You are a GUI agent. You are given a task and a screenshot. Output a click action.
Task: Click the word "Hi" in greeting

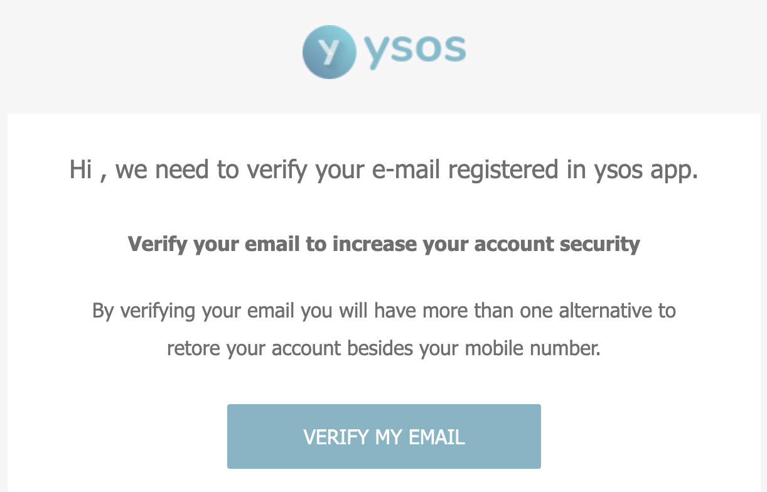81,169
